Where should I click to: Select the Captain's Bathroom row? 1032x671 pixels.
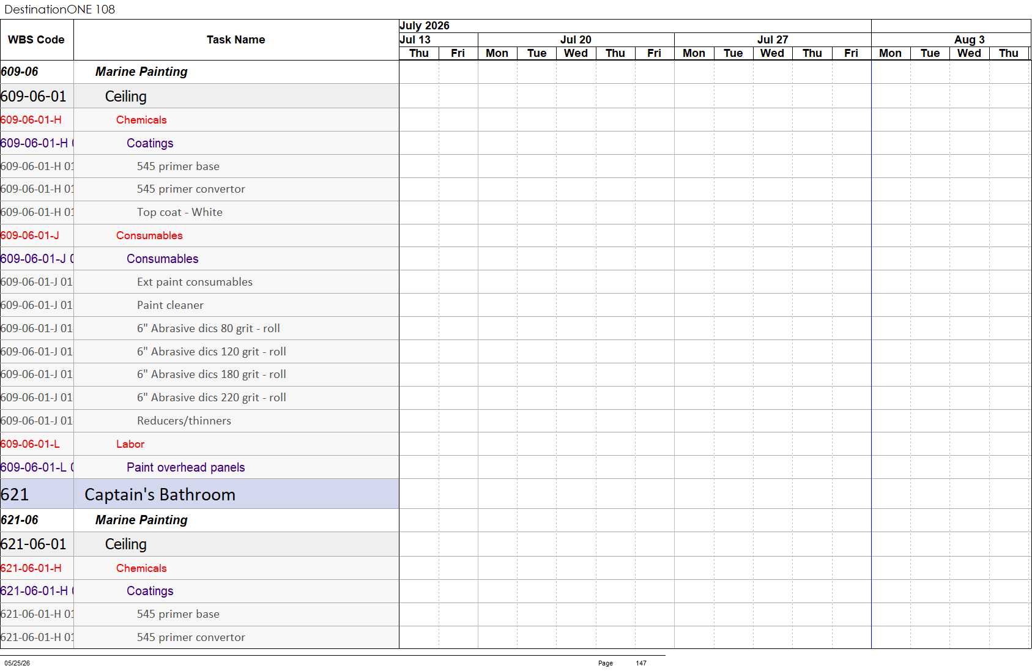(x=199, y=494)
